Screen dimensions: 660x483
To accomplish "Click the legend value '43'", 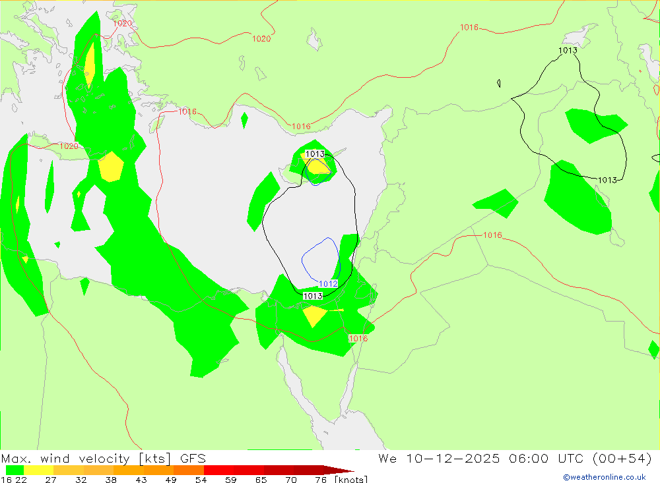I will coord(141,480).
